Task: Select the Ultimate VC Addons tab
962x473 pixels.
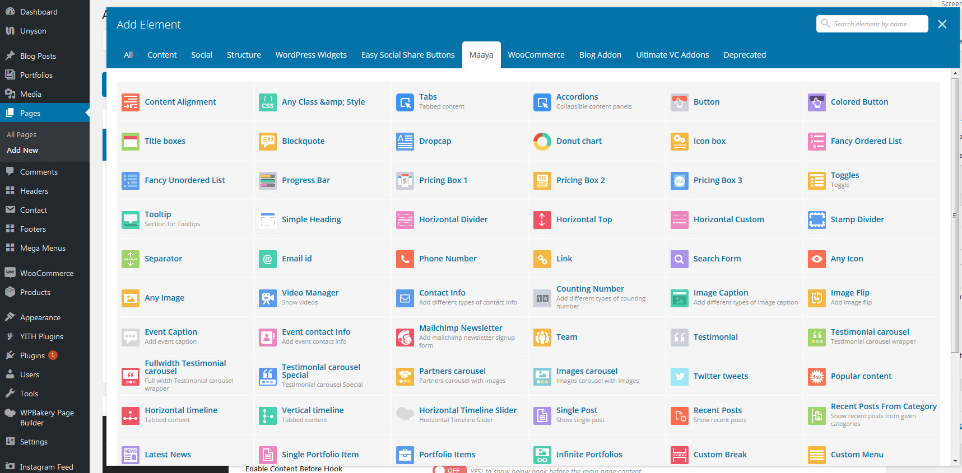Action: [x=672, y=55]
